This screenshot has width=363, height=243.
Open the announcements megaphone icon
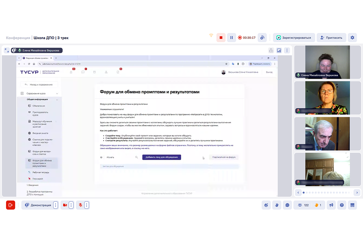pos(331,205)
